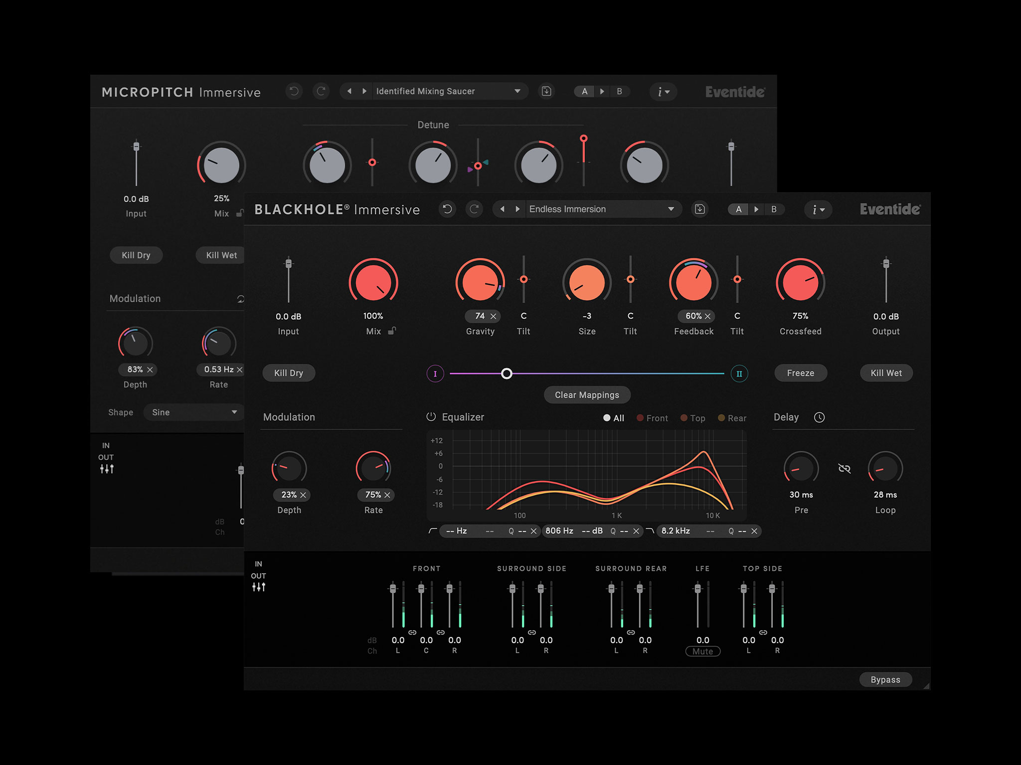1021x765 pixels.
Task: Open the Shape Sine dropdown in MicroPitch
Action: point(194,412)
